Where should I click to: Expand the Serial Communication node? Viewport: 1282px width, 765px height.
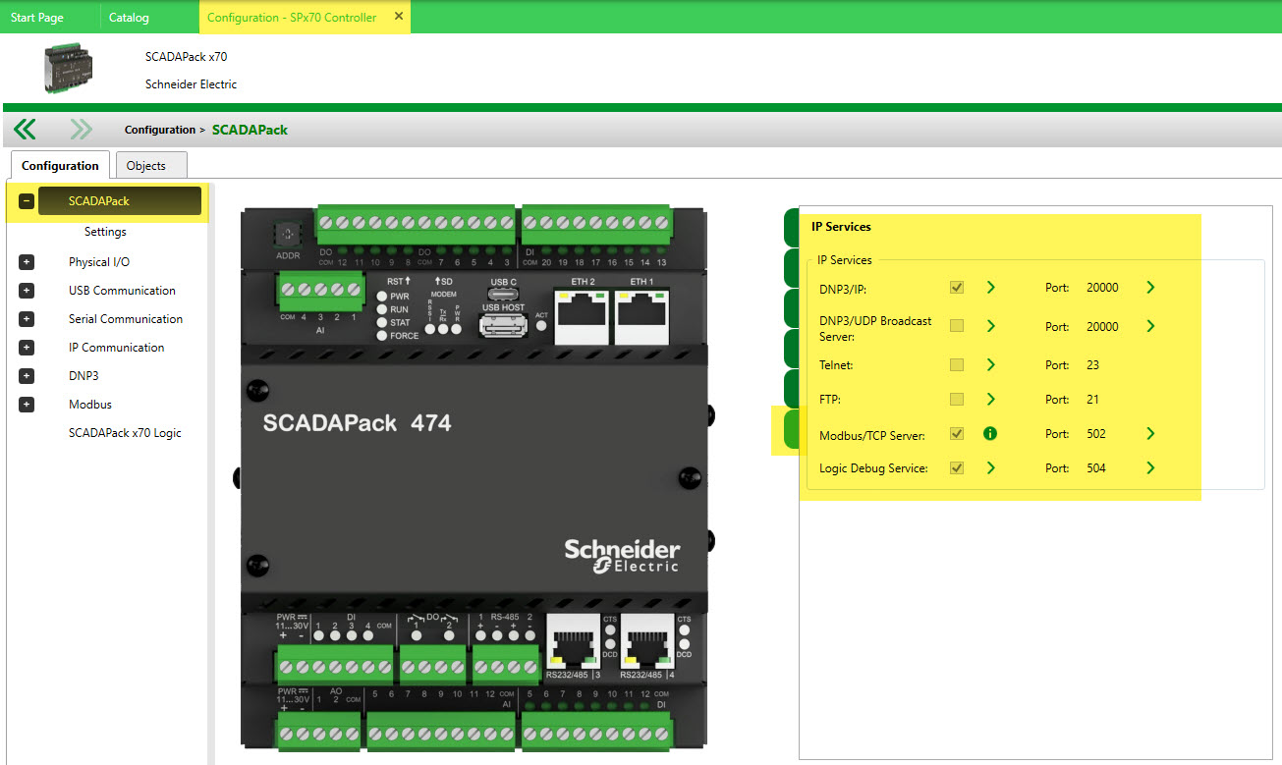pyautogui.click(x=27, y=319)
